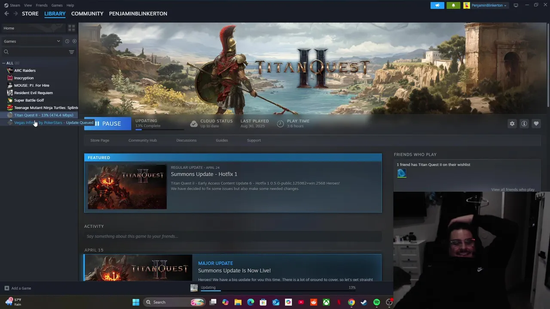550x309 pixels.
Task: Open File Explorer from taskbar
Action: 238,302
